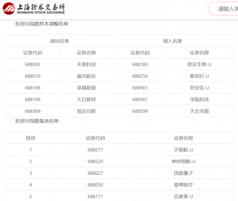
Task: Select the name 孚能科技
Action: [x=199, y=100]
